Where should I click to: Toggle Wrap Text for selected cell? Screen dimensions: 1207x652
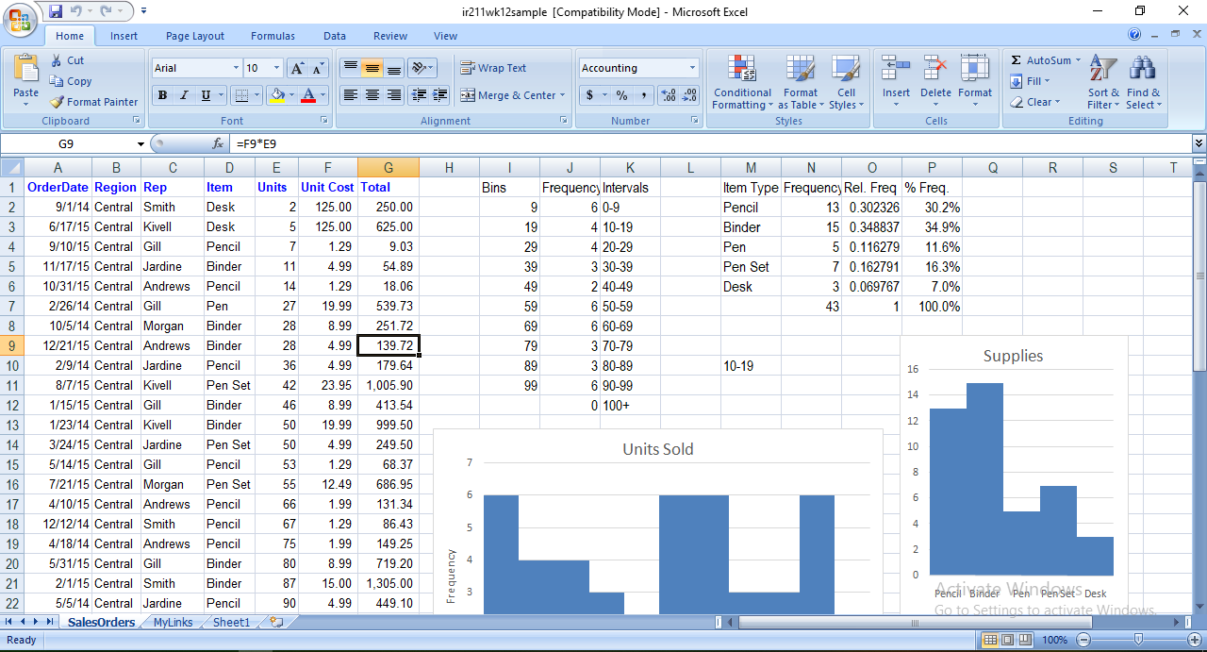coord(493,68)
